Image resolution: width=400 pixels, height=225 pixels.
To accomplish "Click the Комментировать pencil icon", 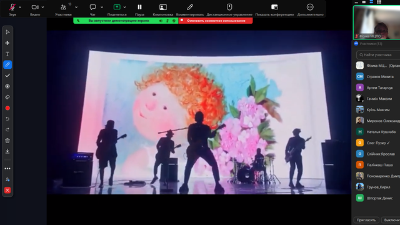I will tap(190, 7).
